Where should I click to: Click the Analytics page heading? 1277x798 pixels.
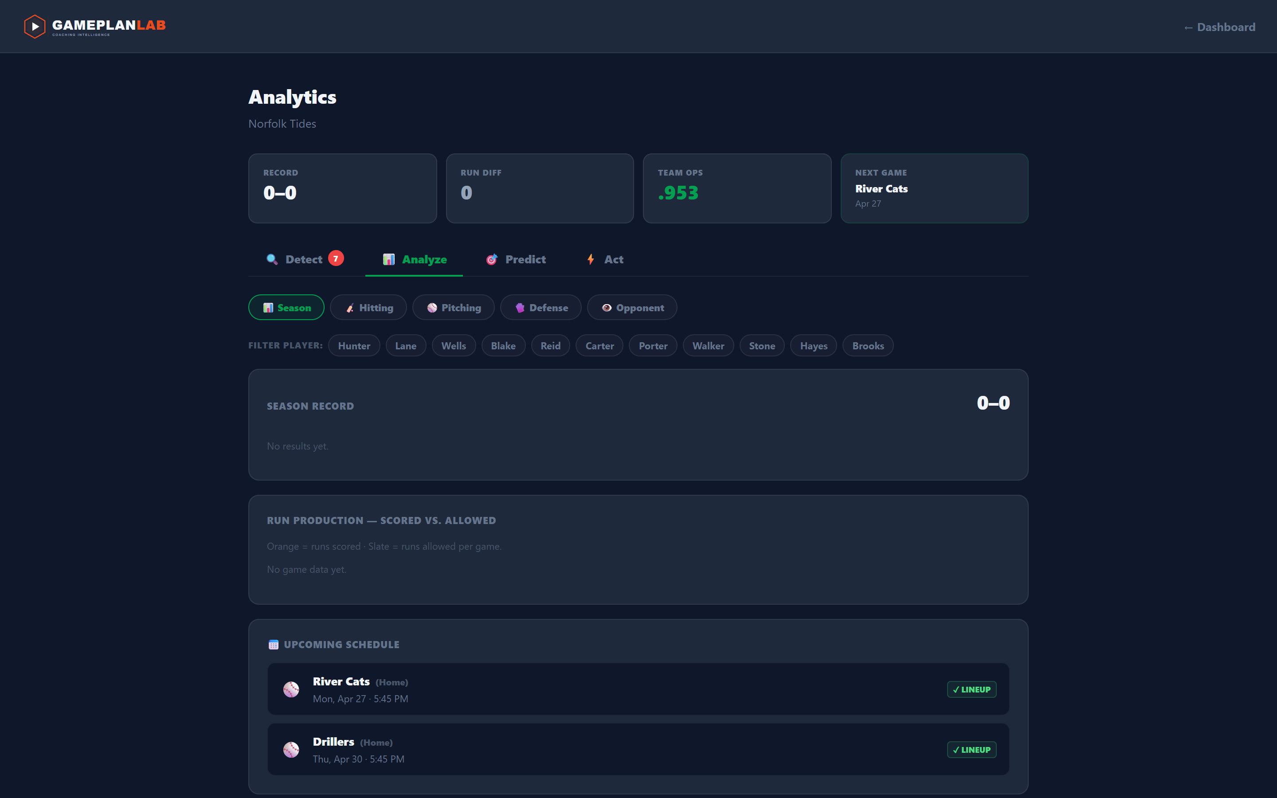tap(292, 97)
